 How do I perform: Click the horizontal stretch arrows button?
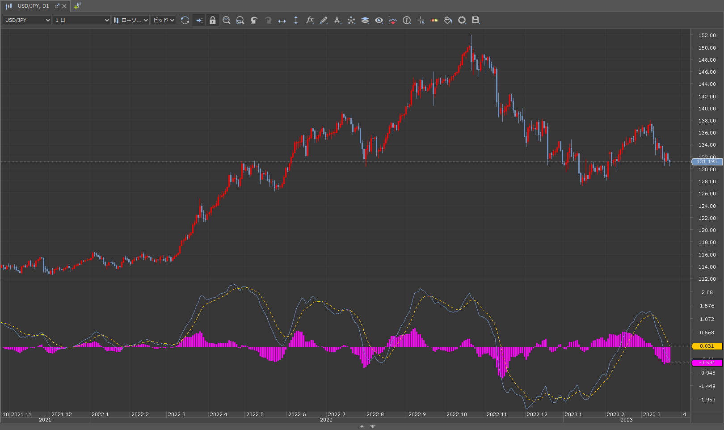click(282, 20)
